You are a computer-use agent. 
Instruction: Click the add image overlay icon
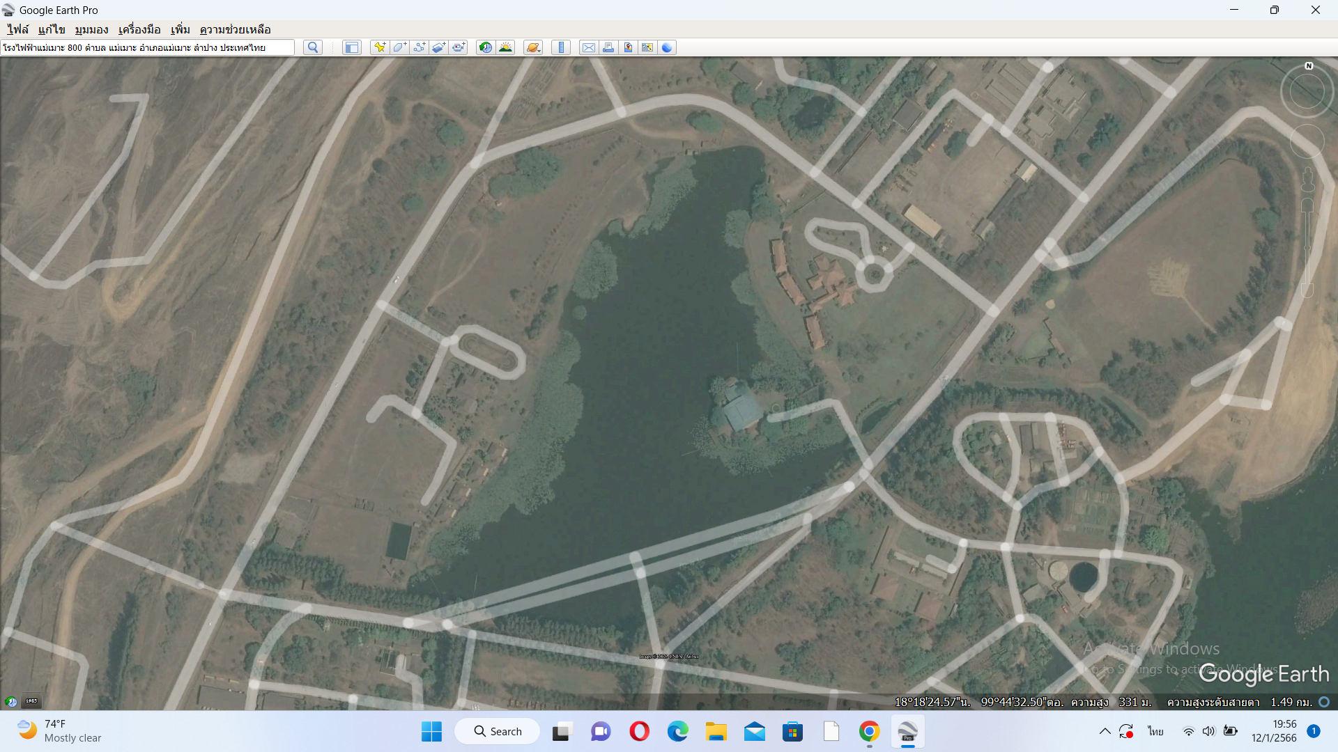tap(438, 47)
